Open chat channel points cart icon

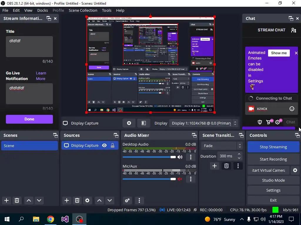click(x=269, y=122)
